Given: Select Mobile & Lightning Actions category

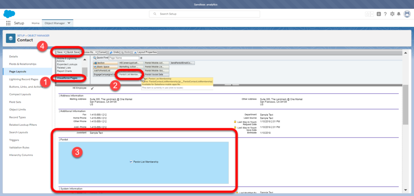Looking at the screenshot, I should (67, 60).
